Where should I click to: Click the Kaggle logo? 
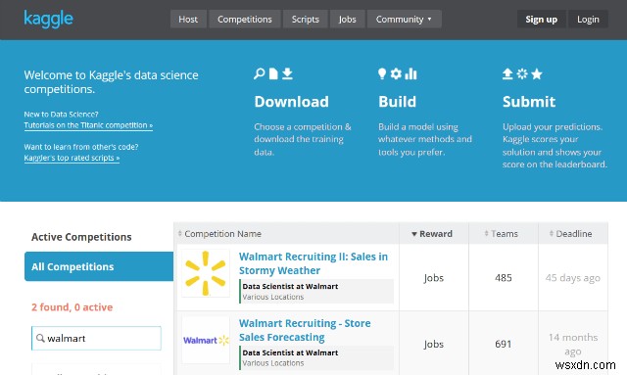(48, 20)
